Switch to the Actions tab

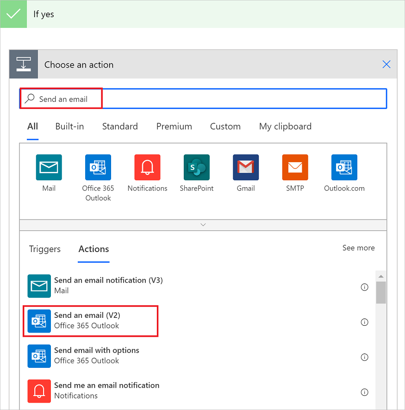[93, 249]
